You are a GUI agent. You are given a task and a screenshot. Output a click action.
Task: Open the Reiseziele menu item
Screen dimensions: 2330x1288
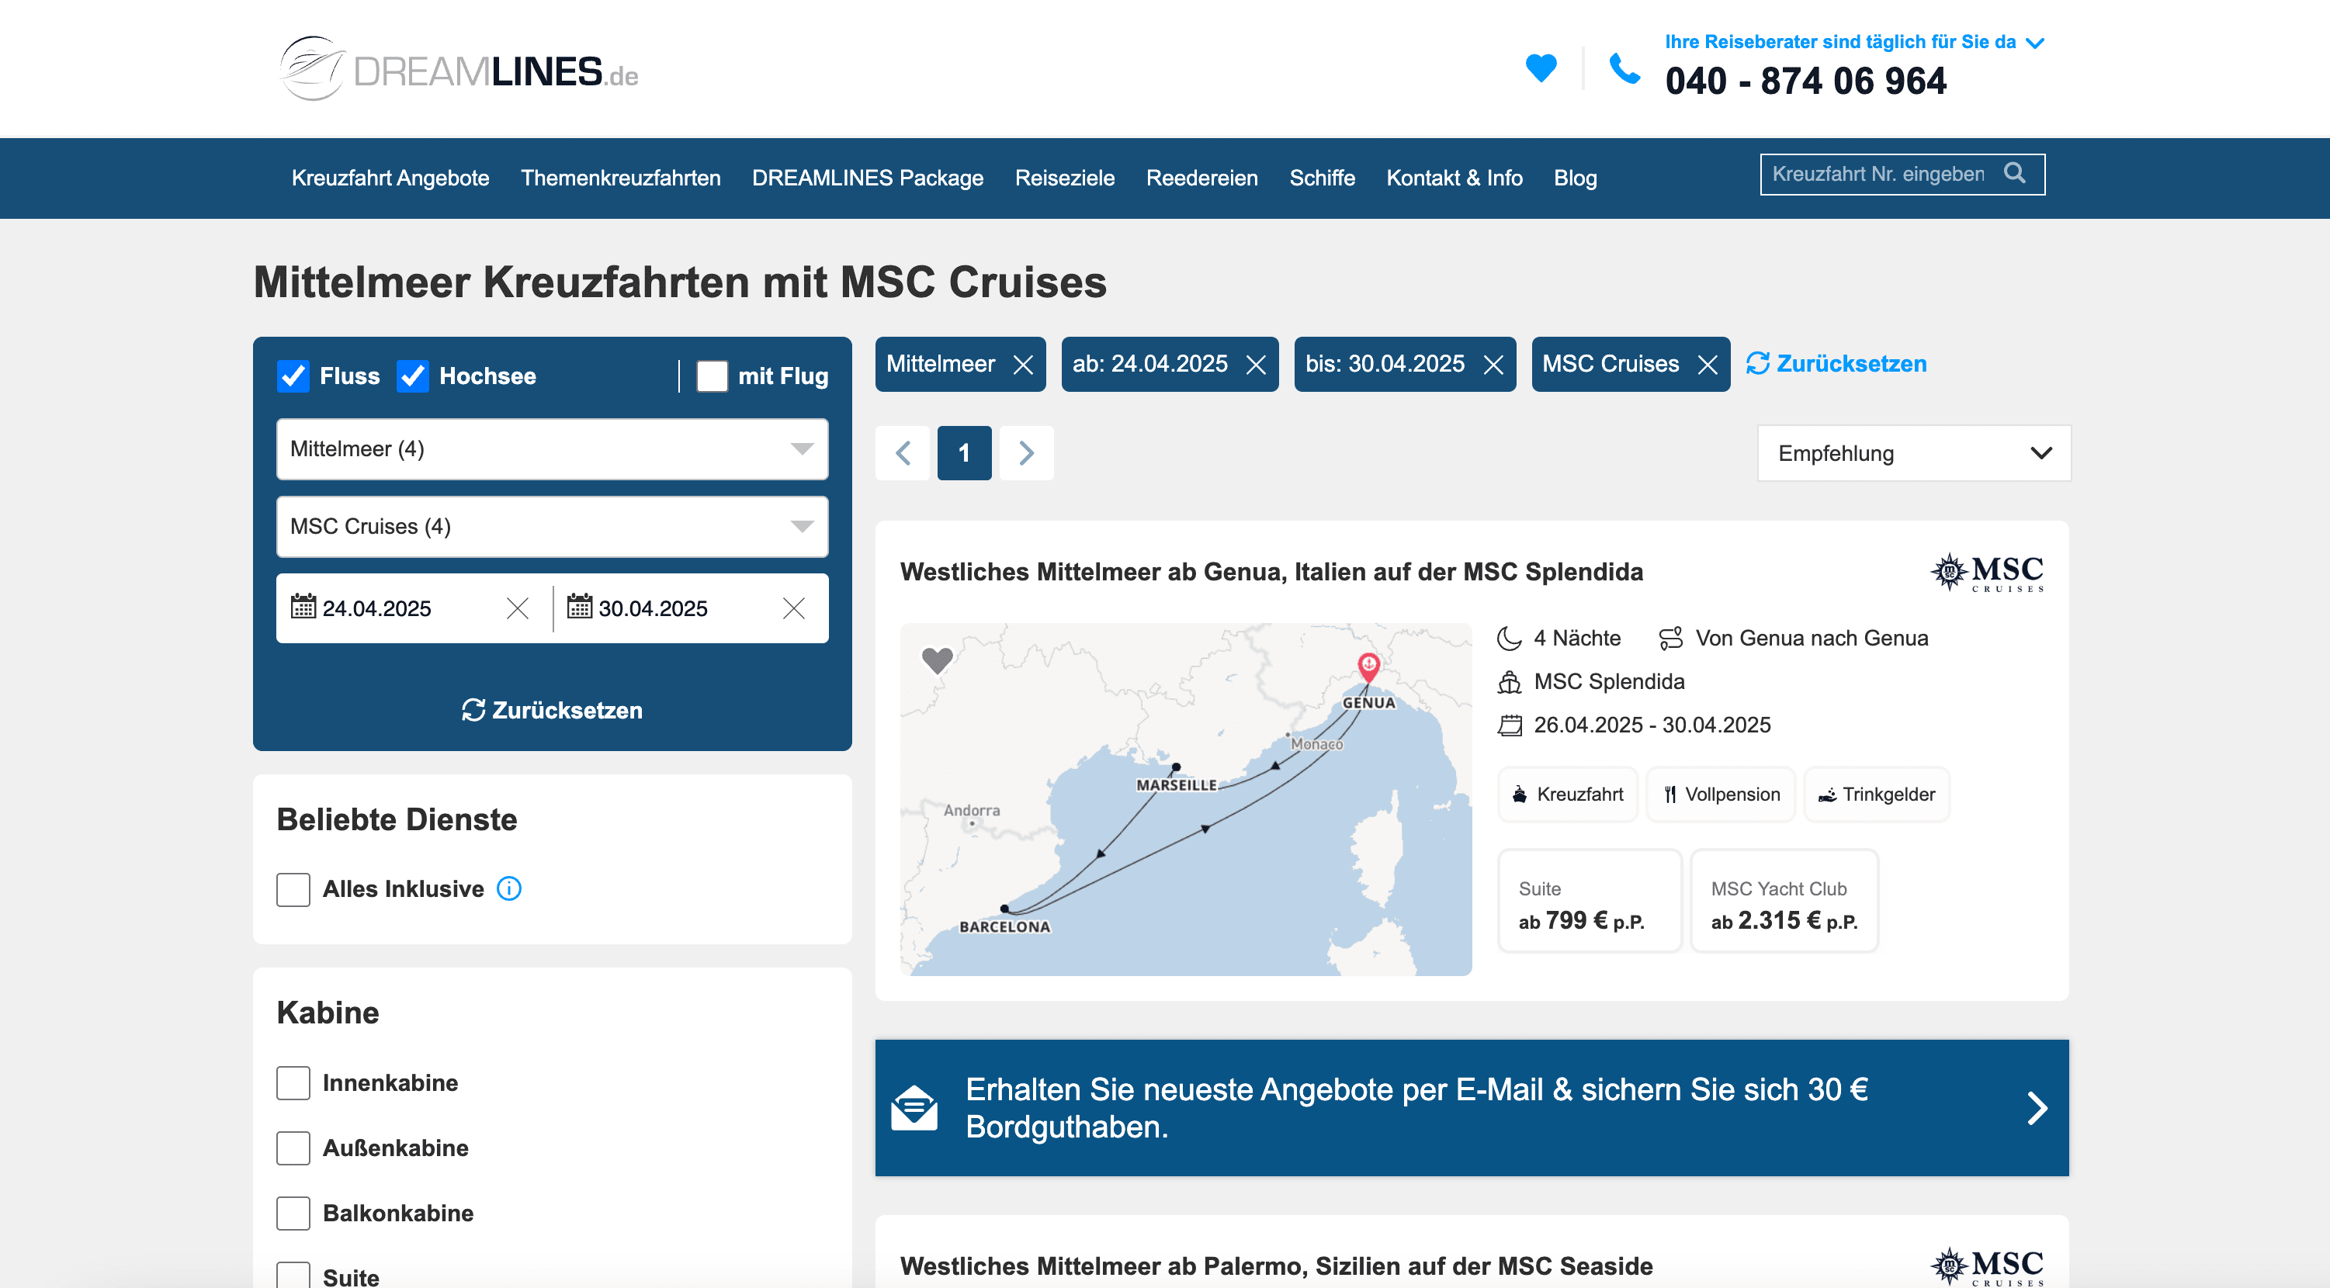[1065, 178]
